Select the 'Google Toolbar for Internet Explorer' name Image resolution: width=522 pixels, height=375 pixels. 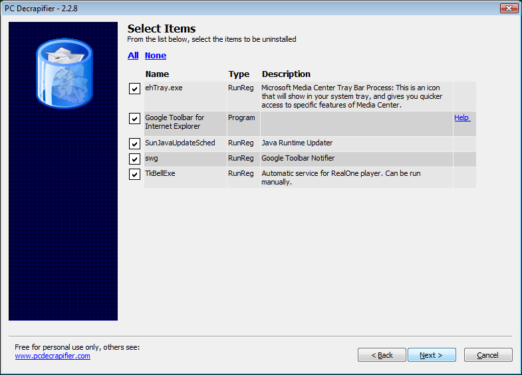(175, 122)
